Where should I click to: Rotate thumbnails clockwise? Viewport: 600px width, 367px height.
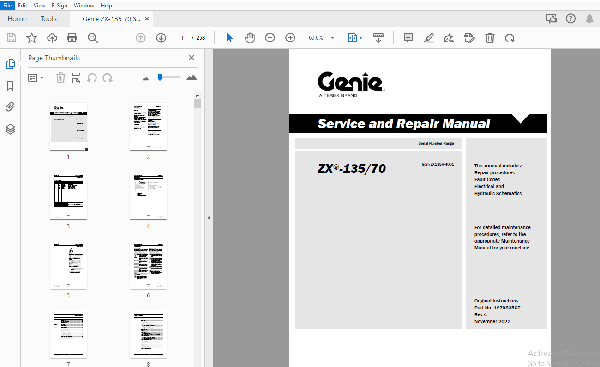point(108,77)
